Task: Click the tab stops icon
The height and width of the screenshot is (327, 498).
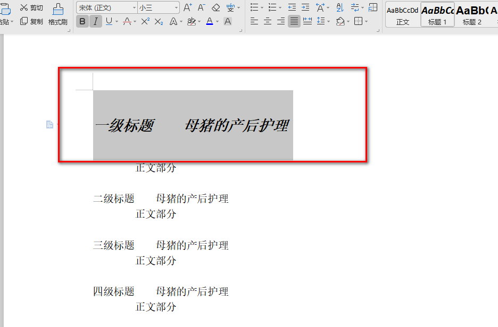Action: (373, 7)
